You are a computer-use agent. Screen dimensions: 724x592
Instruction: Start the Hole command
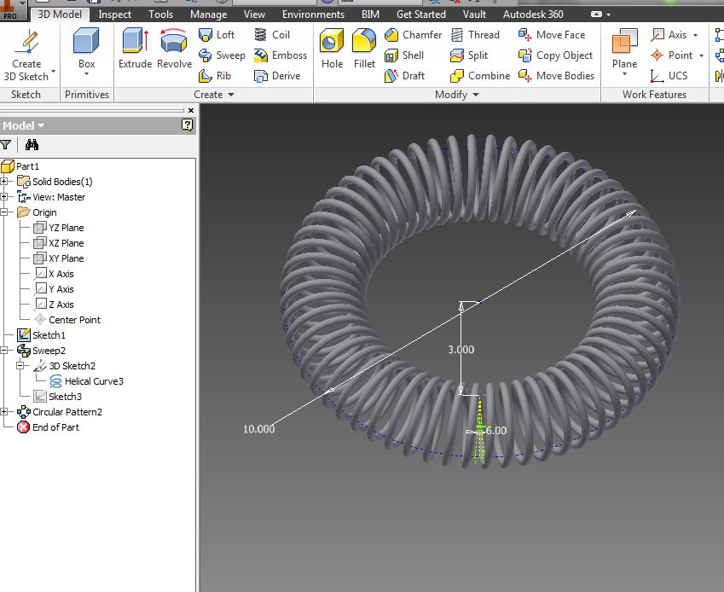(332, 49)
